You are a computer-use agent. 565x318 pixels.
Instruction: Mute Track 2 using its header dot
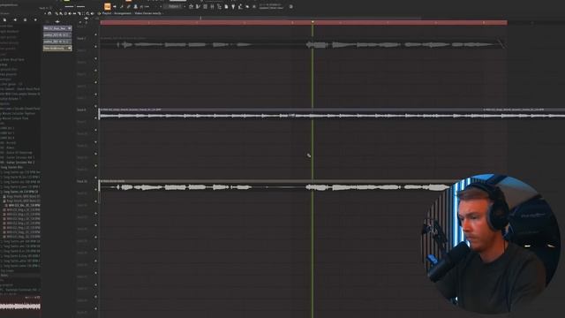point(96,46)
